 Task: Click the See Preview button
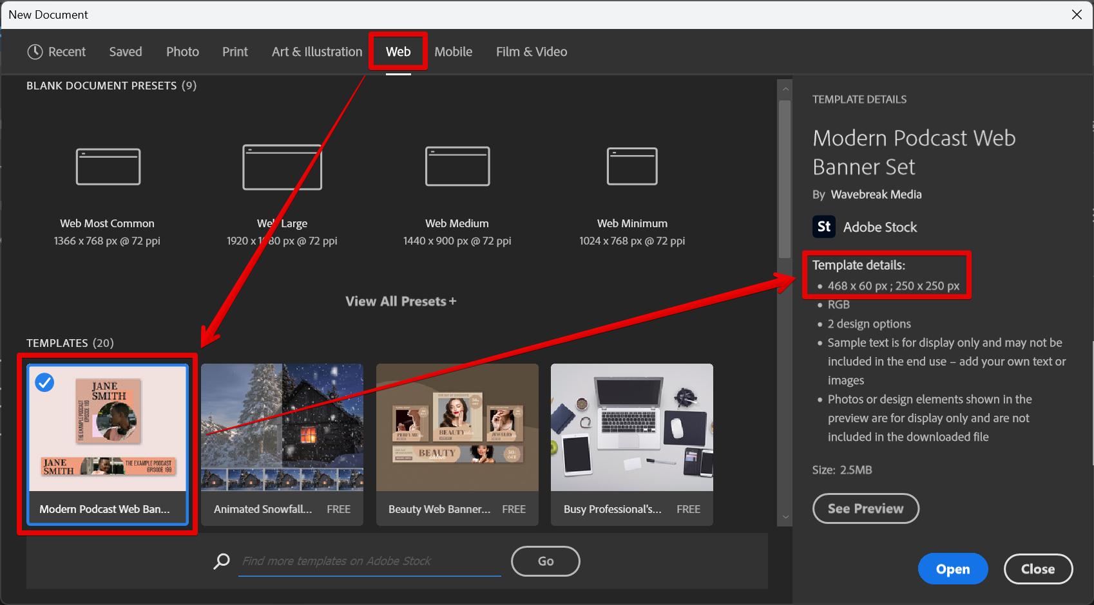[x=865, y=508]
